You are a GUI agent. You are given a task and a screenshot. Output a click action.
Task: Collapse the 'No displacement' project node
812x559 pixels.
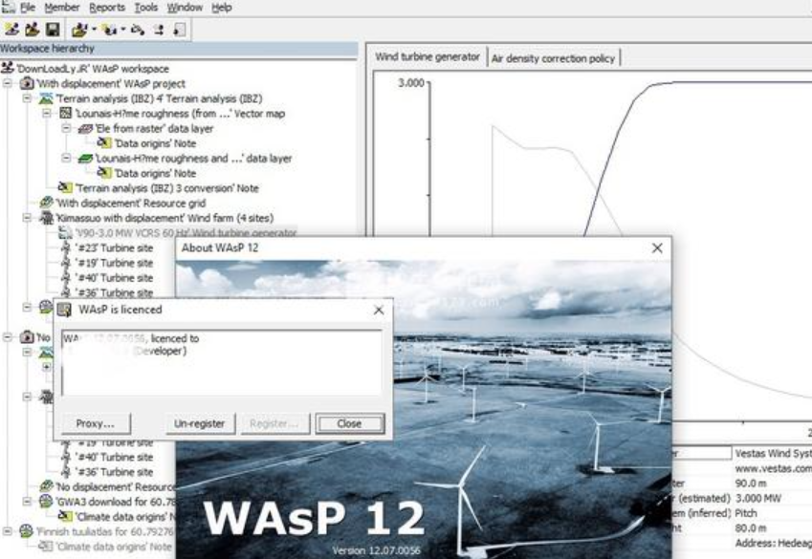(x=8, y=337)
